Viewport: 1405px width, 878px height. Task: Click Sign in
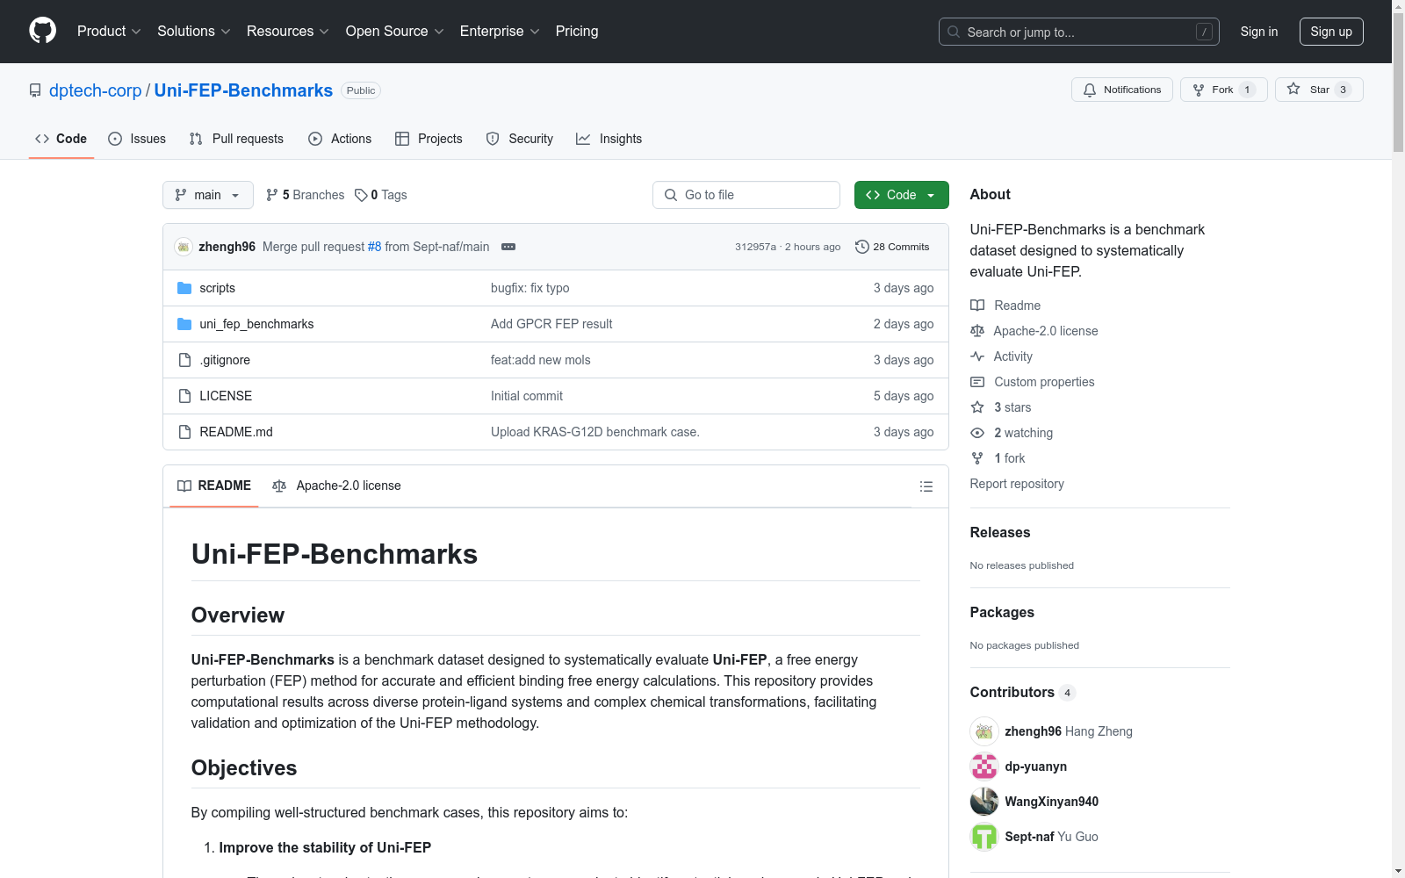1258,32
